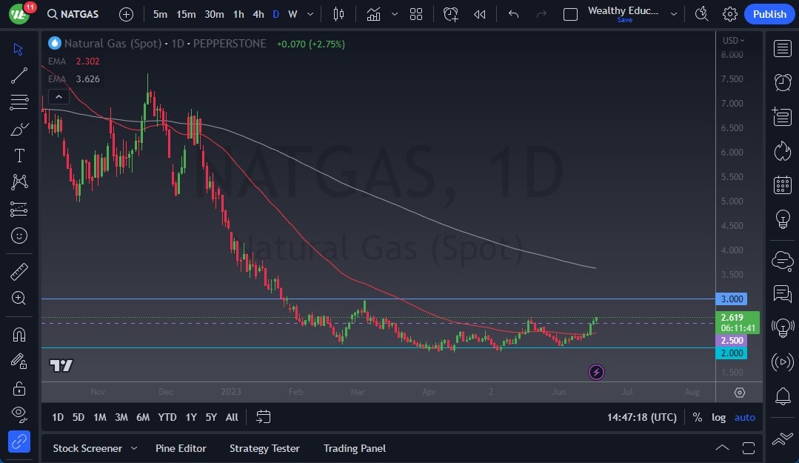
Task: Switch to 15m timeframe
Action: coord(185,14)
